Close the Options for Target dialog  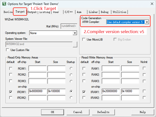152,4
